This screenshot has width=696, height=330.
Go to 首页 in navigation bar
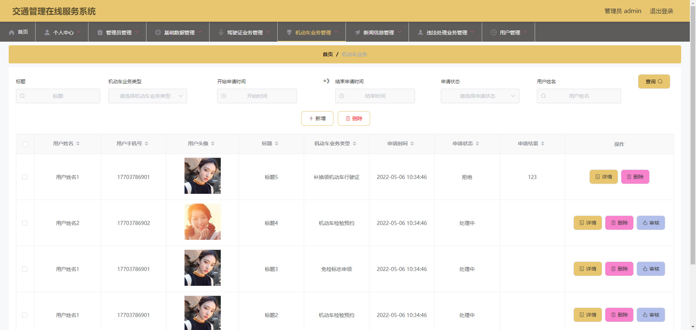[x=18, y=32]
